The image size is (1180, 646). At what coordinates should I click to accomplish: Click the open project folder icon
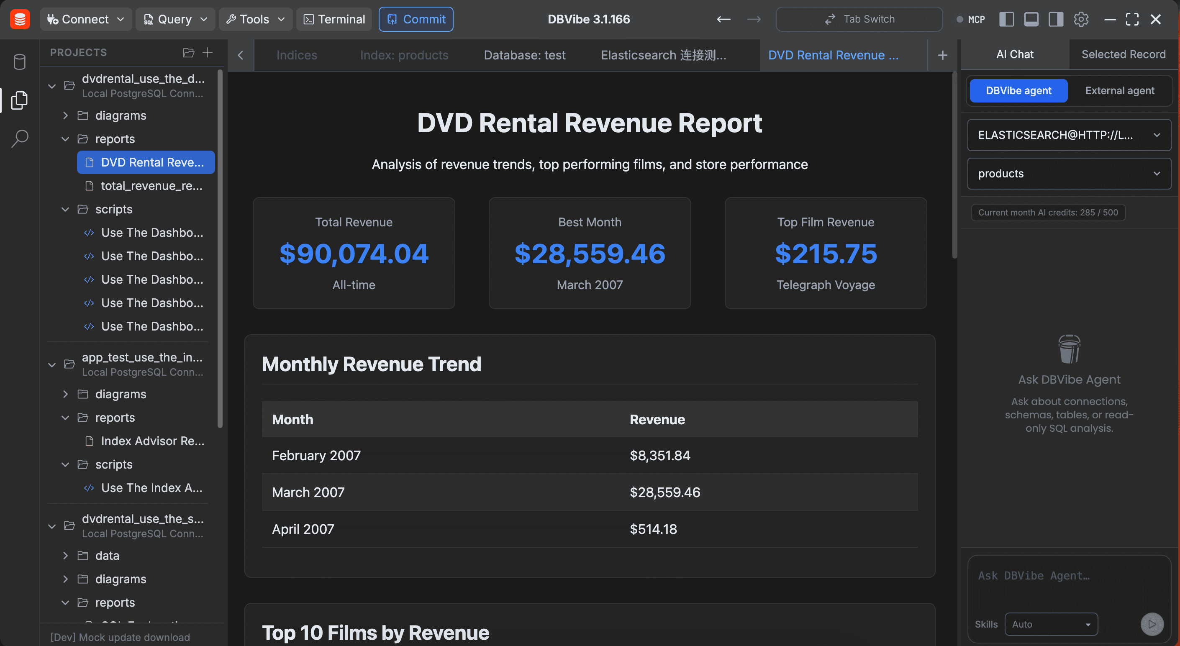tap(189, 53)
